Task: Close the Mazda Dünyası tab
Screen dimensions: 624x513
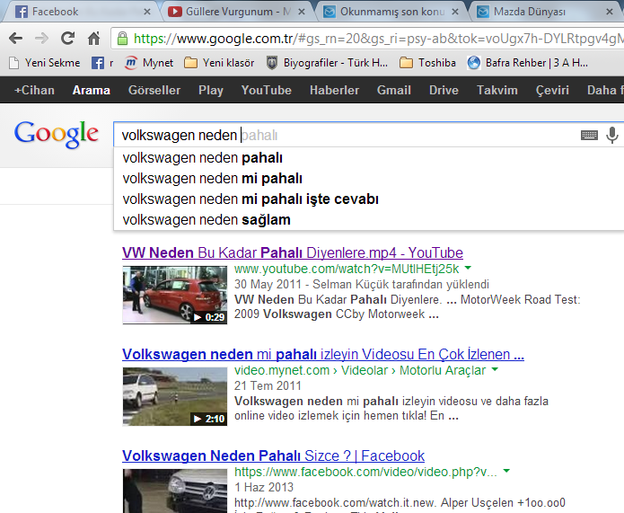Action: click(610, 12)
